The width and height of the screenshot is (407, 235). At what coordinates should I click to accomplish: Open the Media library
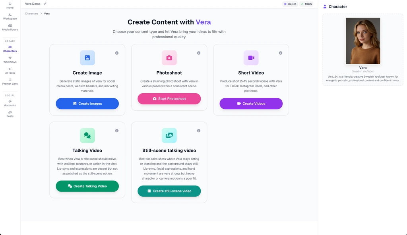click(10, 27)
